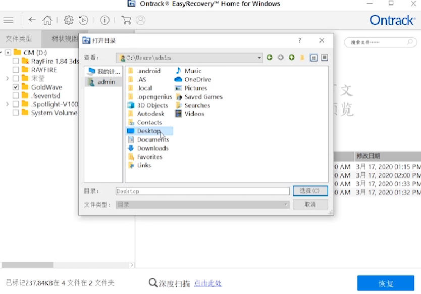The height and width of the screenshot is (294, 421).
Task: Open the user account icon
Action: (140, 20)
